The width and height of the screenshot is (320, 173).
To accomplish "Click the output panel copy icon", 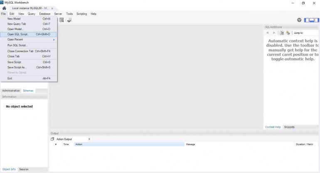I will (x=52, y=139).
